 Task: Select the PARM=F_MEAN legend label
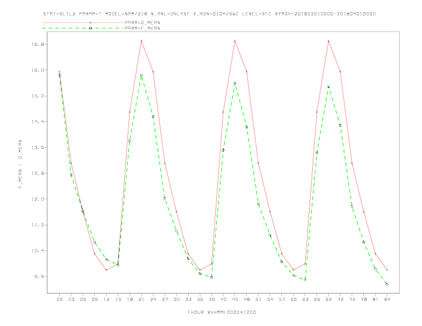(x=142, y=28)
